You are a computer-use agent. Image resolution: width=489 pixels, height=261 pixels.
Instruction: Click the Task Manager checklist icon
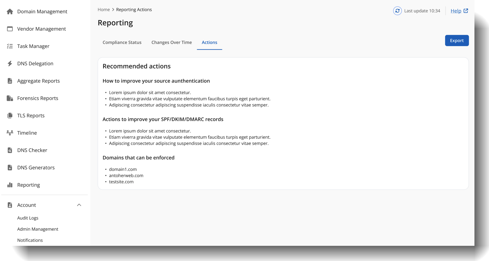(x=10, y=46)
